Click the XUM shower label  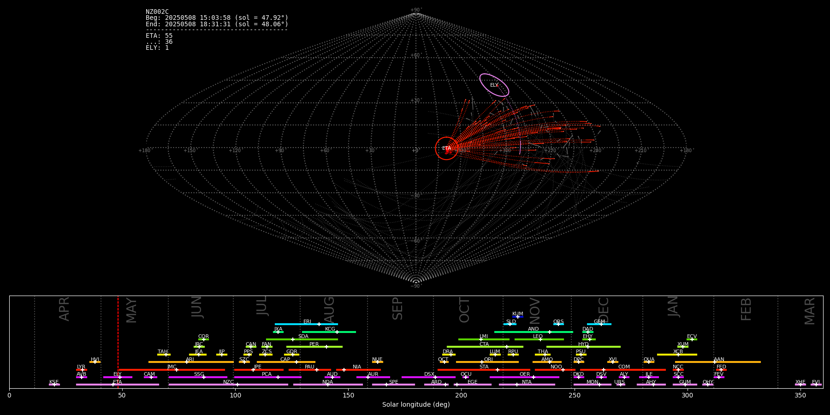click(683, 344)
